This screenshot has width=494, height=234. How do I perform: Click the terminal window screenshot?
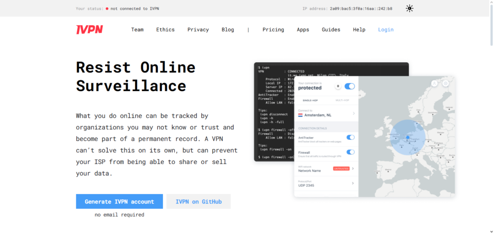click(x=275, y=111)
